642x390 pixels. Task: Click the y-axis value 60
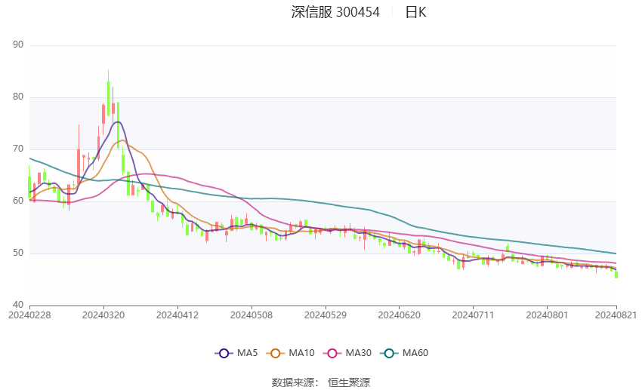18,201
